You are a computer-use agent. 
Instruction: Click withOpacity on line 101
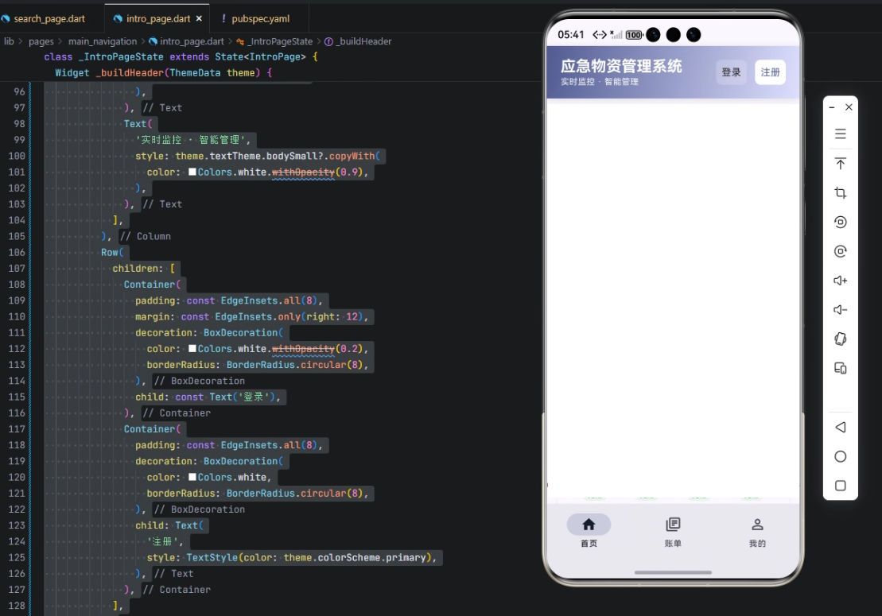[x=303, y=172]
